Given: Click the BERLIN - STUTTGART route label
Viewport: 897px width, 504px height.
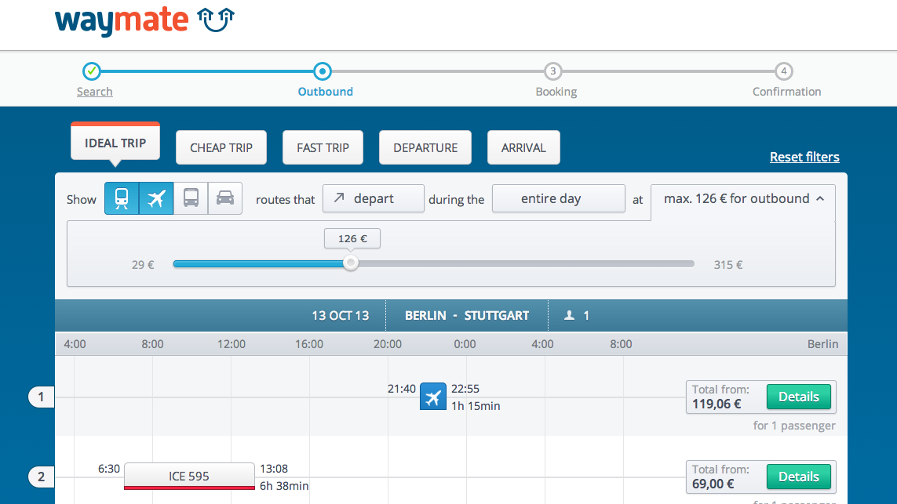Looking at the screenshot, I should (467, 315).
